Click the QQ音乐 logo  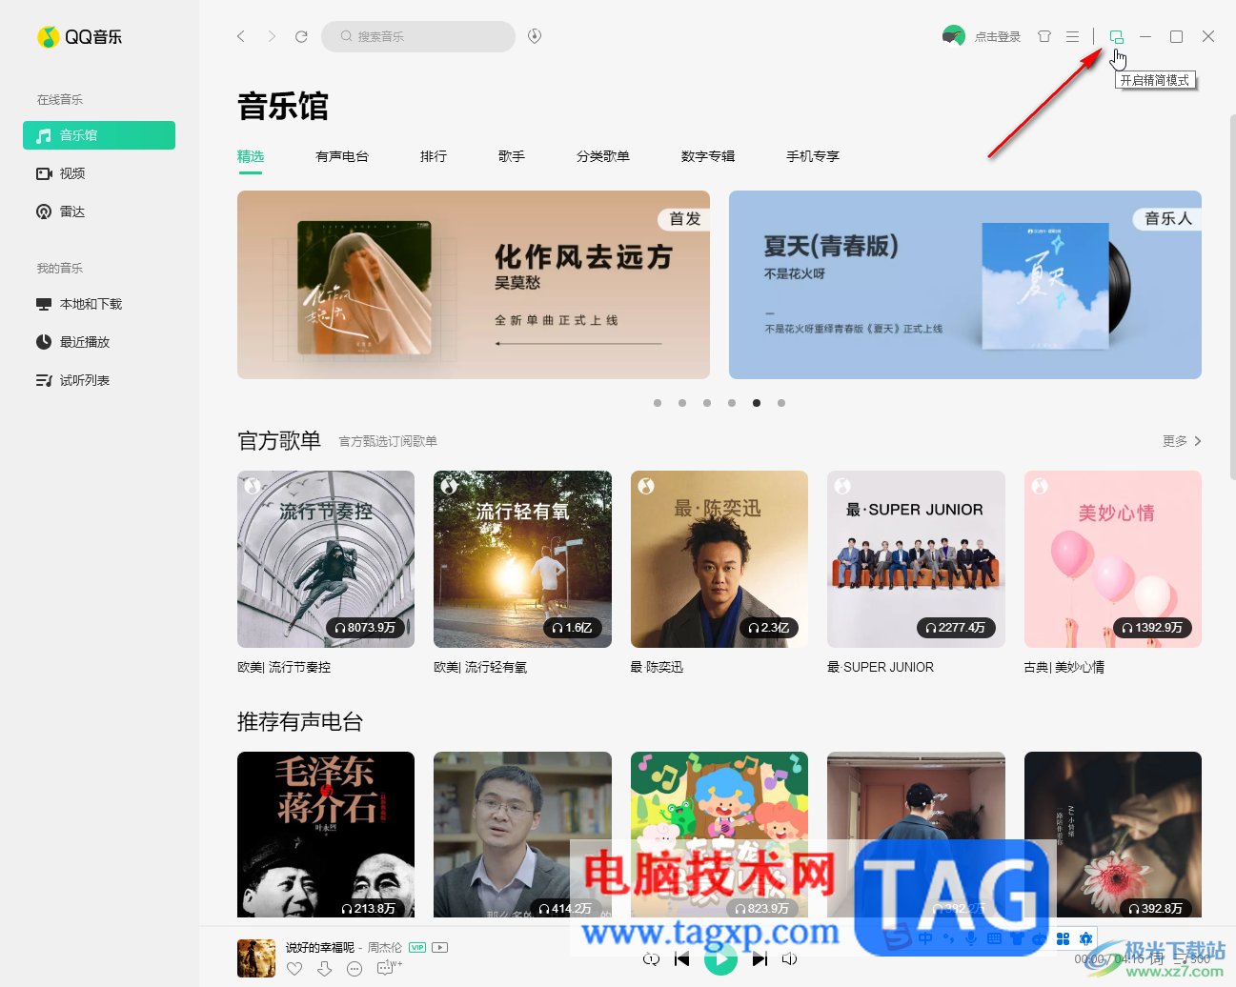tap(79, 37)
